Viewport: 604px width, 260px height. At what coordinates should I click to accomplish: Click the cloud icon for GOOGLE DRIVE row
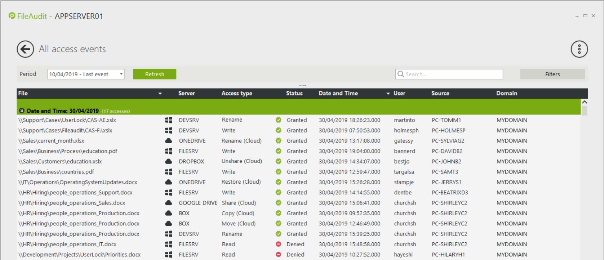(x=169, y=203)
